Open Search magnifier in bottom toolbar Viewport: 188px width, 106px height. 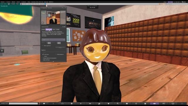117,103
